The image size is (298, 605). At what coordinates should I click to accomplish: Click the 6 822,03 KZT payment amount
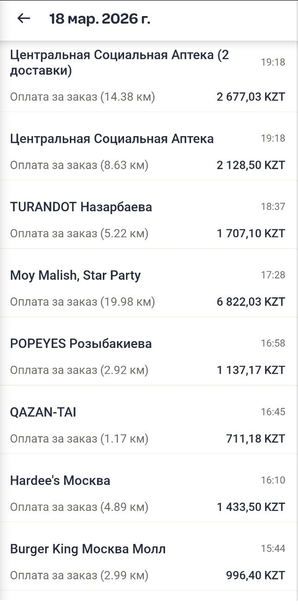[x=251, y=302]
